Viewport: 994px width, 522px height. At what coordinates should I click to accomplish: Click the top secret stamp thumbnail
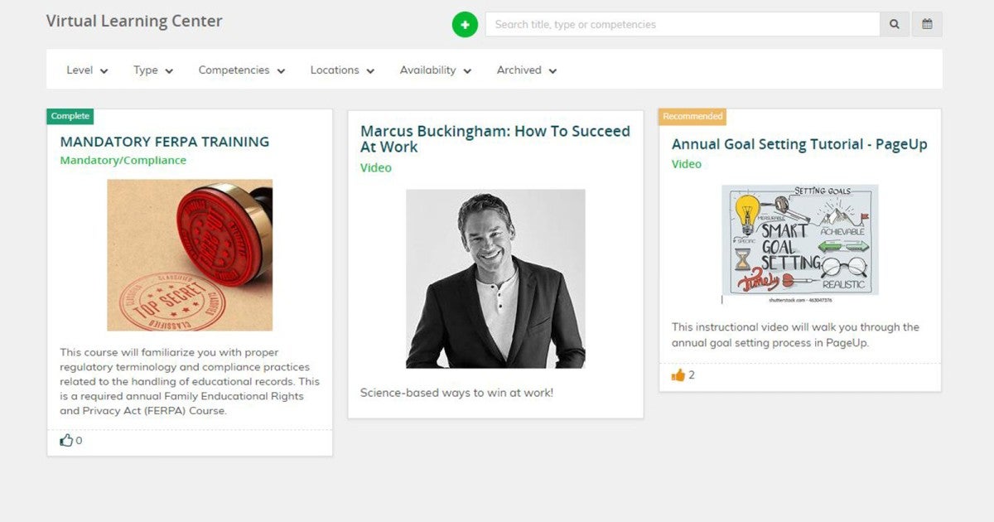(190, 255)
